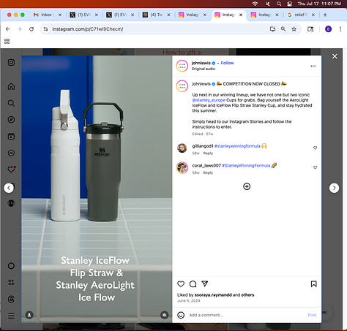Image resolution: width=347 pixels, height=331 pixels.
Task: Go to previous post arrow
Action: tap(9, 188)
